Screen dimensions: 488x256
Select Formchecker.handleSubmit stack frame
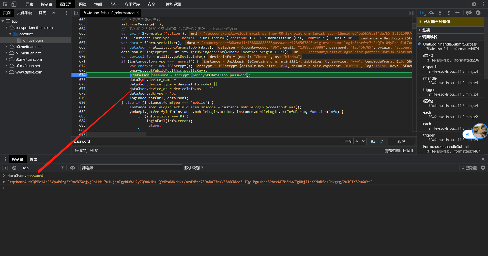pyautogui.click(x=450, y=149)
